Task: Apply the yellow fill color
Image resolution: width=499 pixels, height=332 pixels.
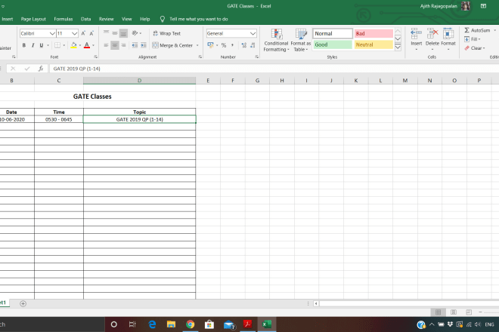Action: (74, 45)
